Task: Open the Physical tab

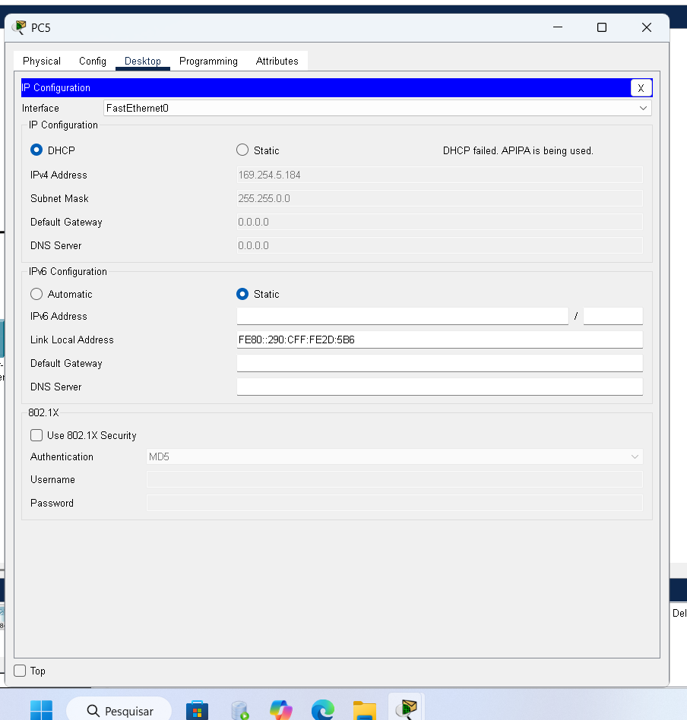Action: click(x=41, y=61)
